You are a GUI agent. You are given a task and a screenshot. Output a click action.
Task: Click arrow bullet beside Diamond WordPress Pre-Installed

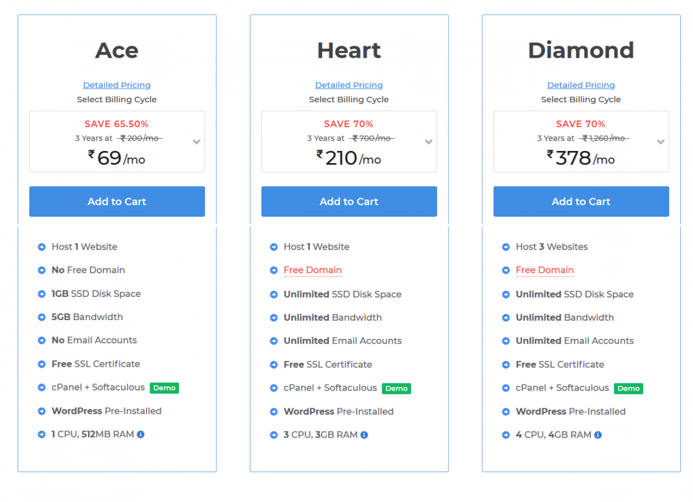pyautogui.click(x=506, y=412)
